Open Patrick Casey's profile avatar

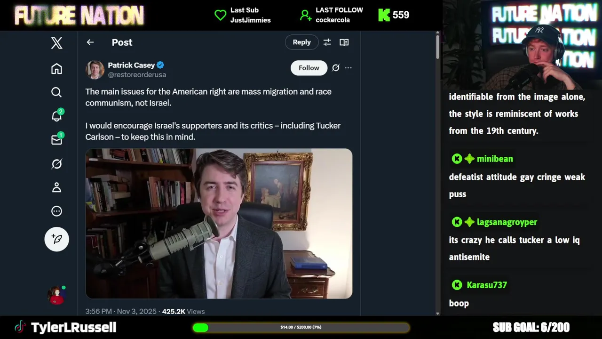click(95, 70)
